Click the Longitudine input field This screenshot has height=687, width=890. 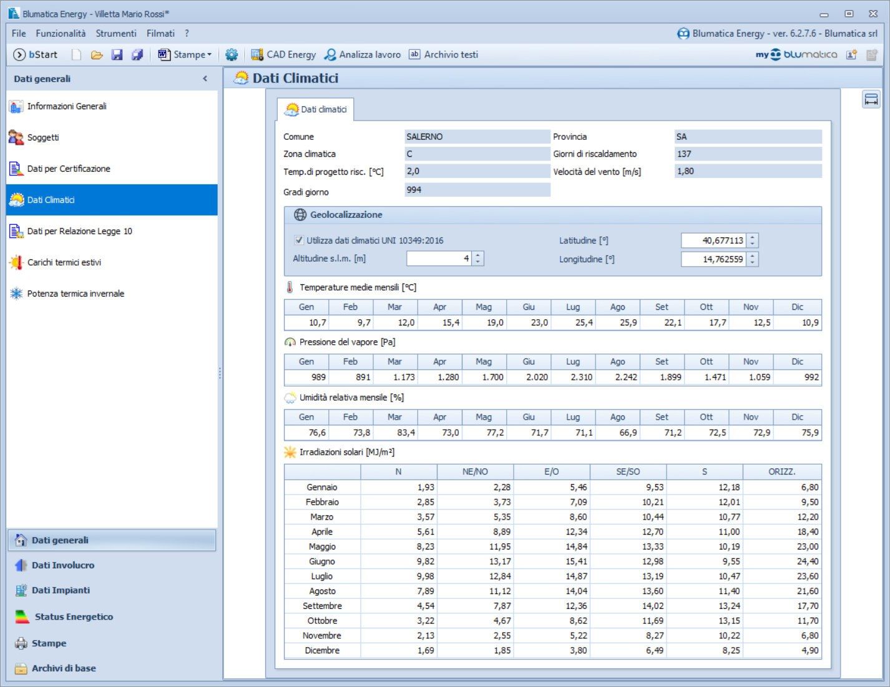tap(713, 259)
